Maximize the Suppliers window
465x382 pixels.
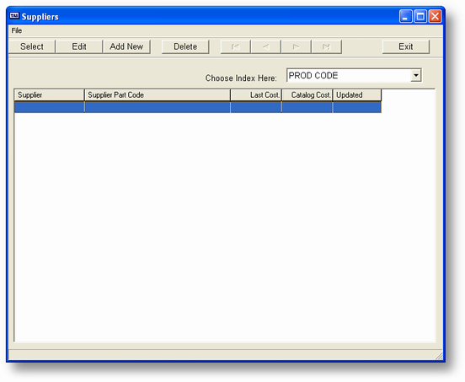[x=420, y=16]
